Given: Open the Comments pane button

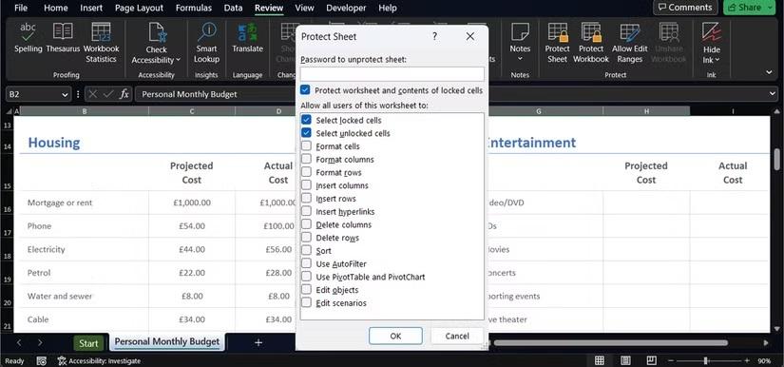Looking at the screenshot, I should point(685,8).
